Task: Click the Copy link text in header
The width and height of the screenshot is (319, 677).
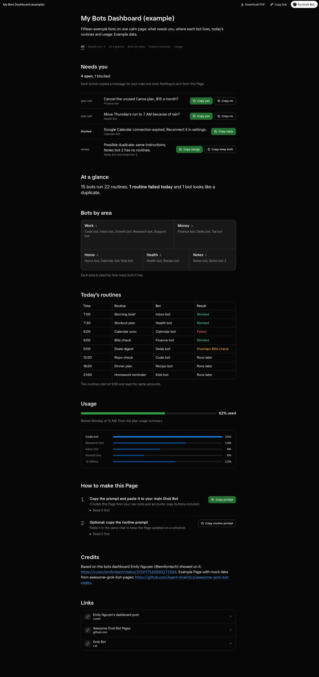Action: point(280,5)
